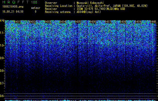Click the 0440 time marker
The width and height of the screenshot is (158, 101).
(153, 22)
